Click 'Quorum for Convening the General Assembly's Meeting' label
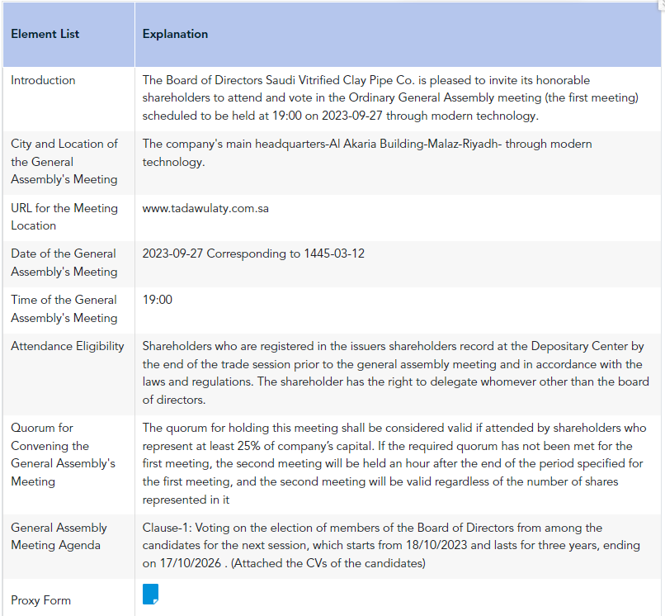The image size is (665, 616). (x=64, y=455)
